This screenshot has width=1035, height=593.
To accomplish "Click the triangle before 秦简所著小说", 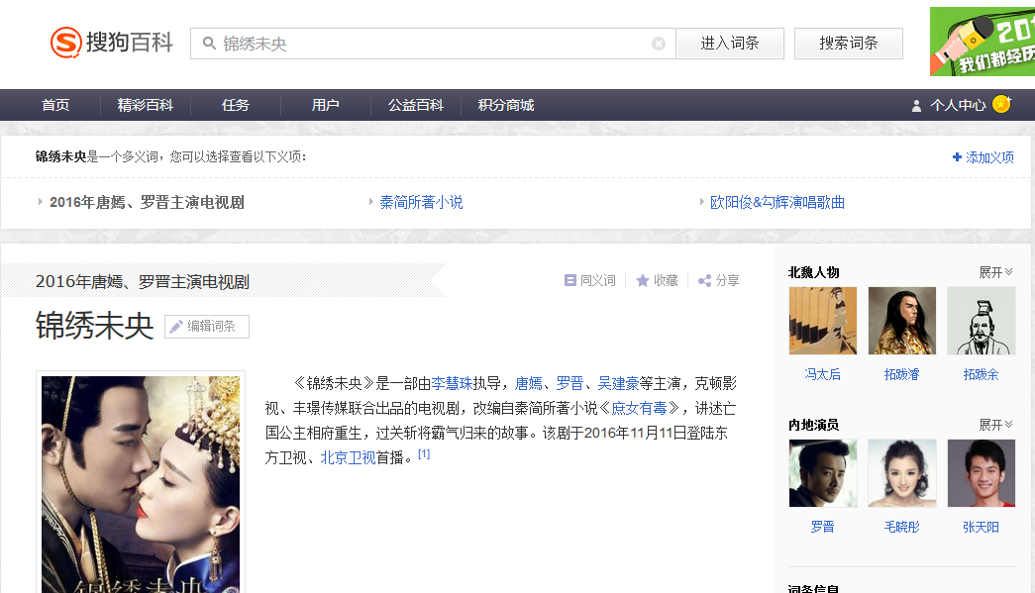I will coord(371,202).
